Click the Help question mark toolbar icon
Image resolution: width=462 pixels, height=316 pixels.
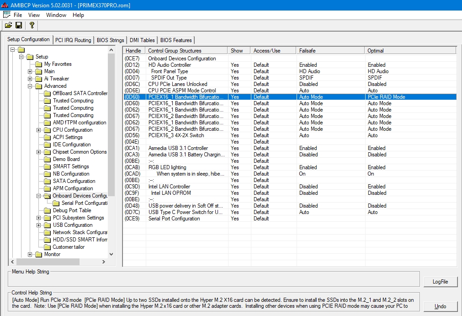pos(32,25)
